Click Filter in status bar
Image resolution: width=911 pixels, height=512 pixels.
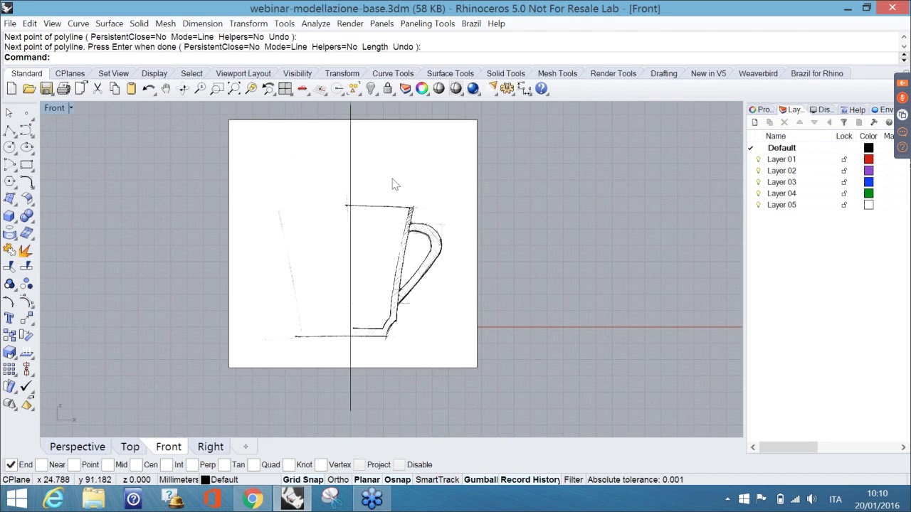(x=574, y=479)
